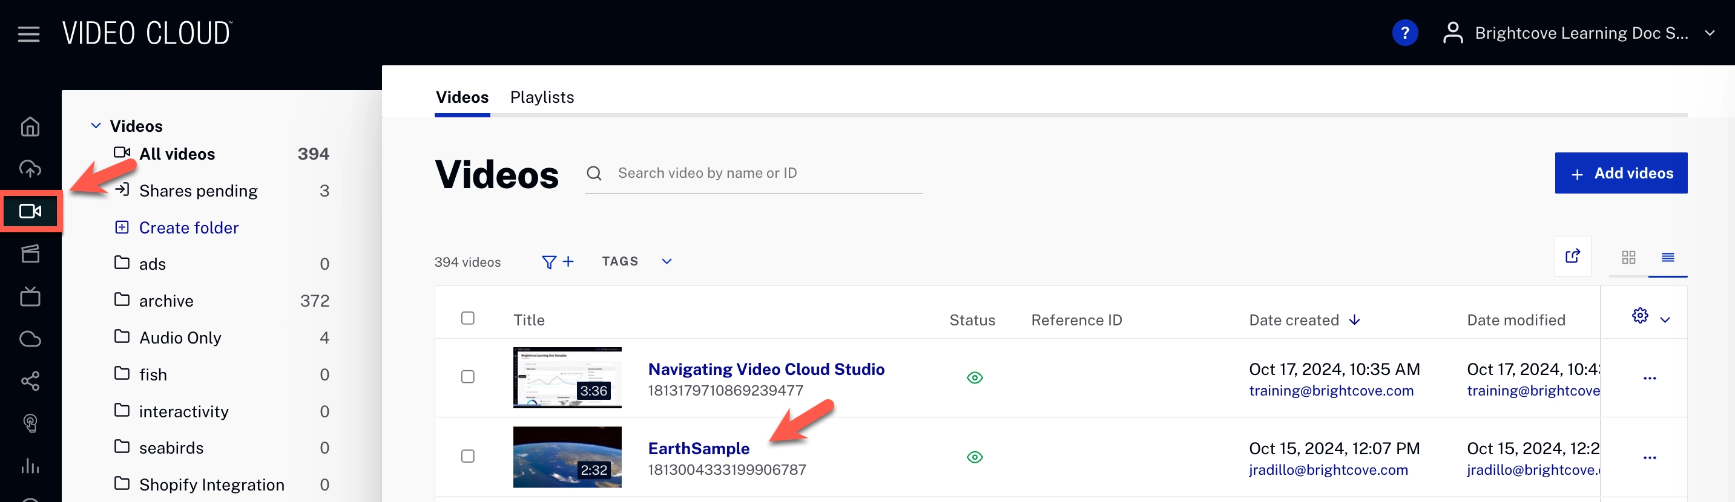Add a filter with the funnel icon
The height and width of the screenshot is (502, 1735).
(557, 262)
